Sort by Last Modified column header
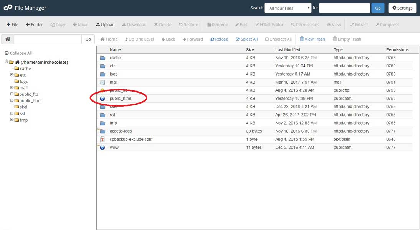420x230 pixels. click(288, 50)
